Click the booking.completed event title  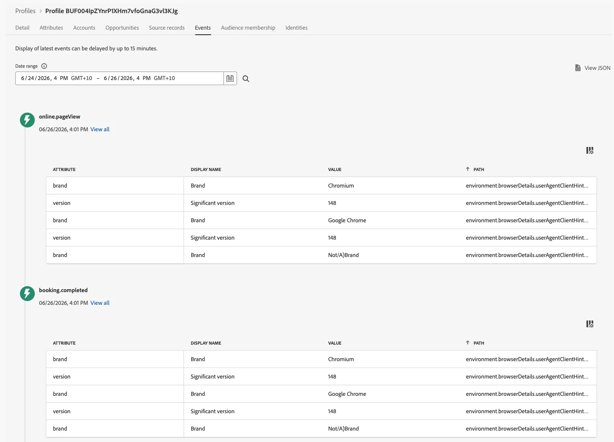63,290
